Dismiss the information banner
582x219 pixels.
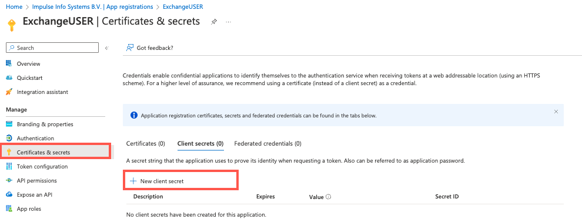click(x=556, y=112)
